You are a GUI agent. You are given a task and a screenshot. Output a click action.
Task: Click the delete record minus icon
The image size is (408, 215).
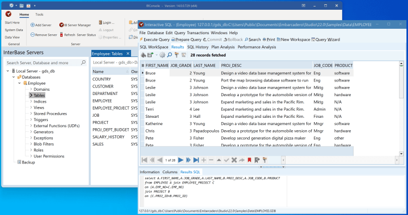coord(211,160)
